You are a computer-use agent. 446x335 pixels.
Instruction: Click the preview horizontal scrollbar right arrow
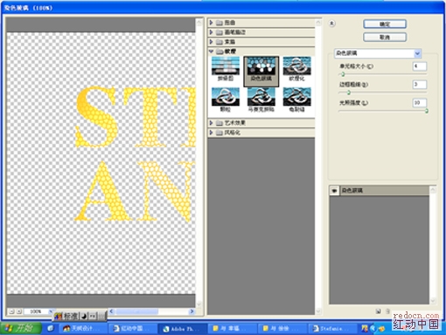(x=192, y=311)
